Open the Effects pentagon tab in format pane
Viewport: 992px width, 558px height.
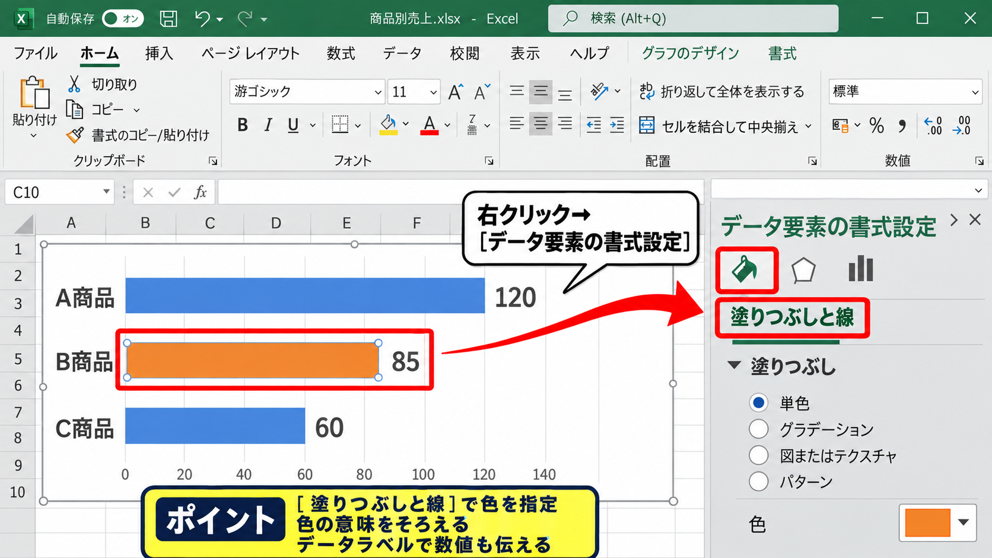tap(803, 270)
